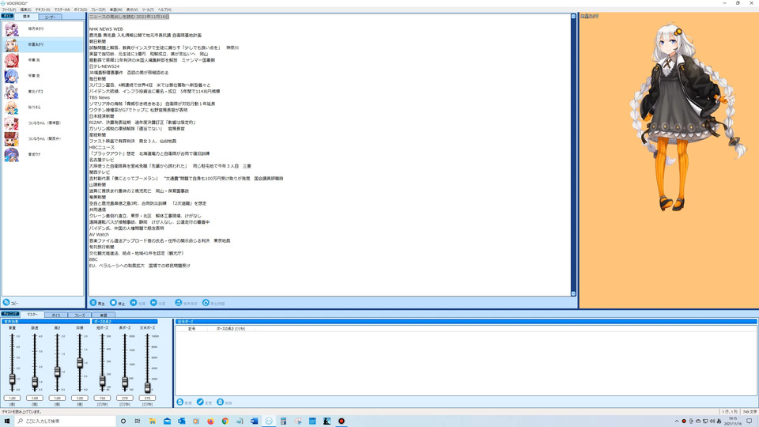
Task: Click the 文末ポーズ slider handle
Action: coord(148,387)
